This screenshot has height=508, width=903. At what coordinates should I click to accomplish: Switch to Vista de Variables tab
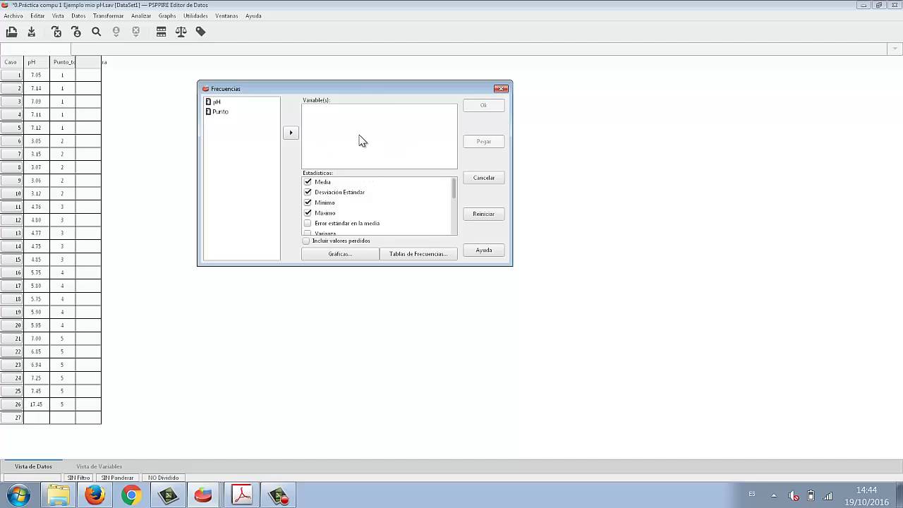click(99, 466)
